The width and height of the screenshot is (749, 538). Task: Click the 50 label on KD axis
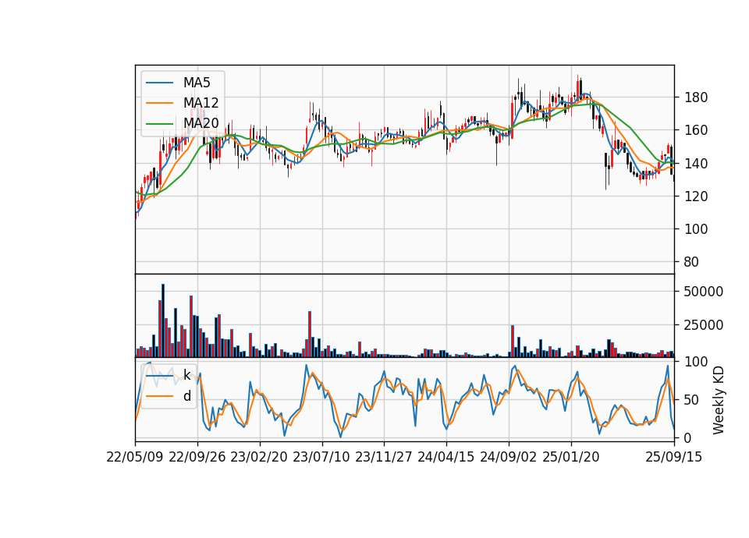point(691,400)
